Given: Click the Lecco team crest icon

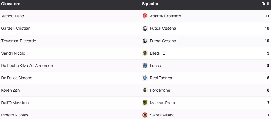Looking at the screenshot, I should pyautogui.click(x=145, y=66).
